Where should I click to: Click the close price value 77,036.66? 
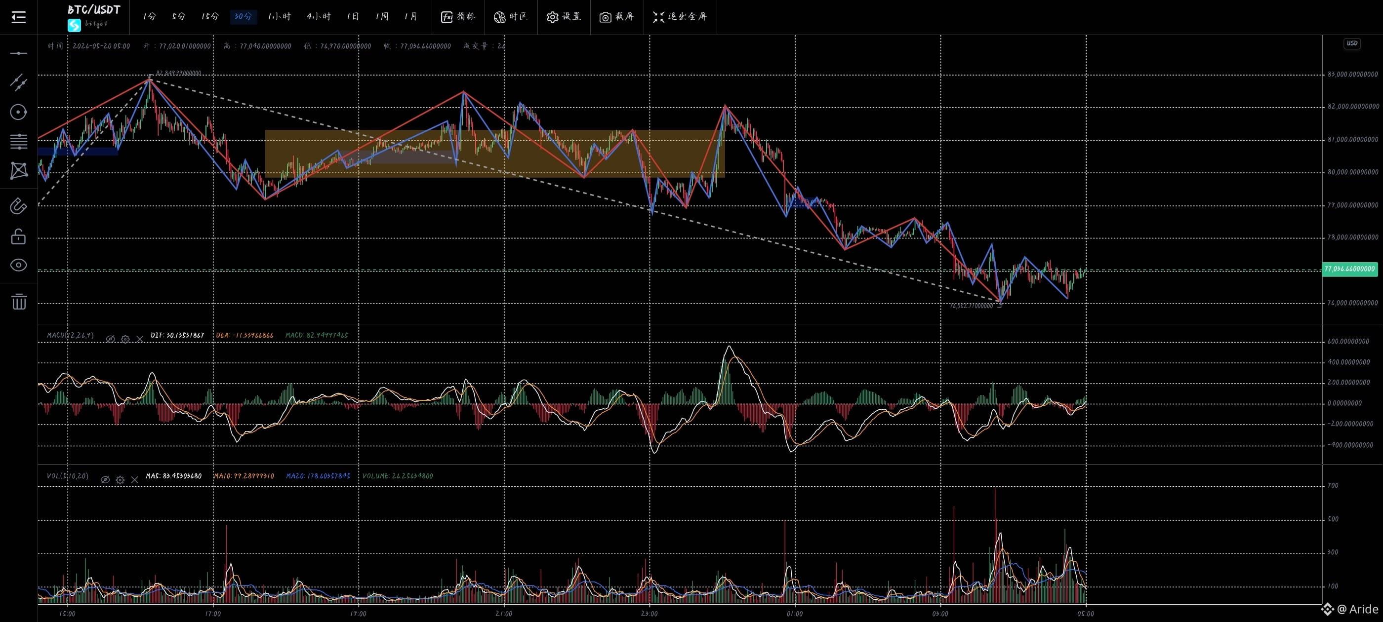coord(426,47)
